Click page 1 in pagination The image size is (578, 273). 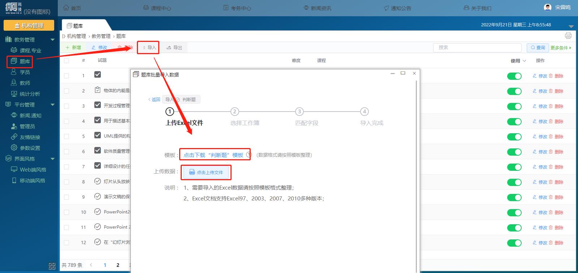105,265
